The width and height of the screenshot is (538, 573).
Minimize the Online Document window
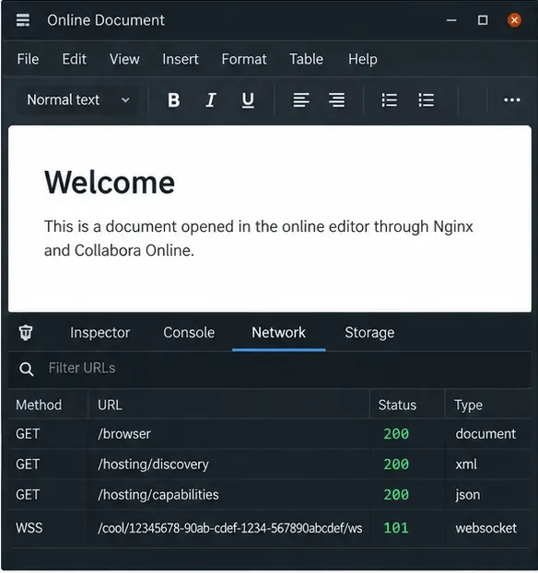(451, 20)
